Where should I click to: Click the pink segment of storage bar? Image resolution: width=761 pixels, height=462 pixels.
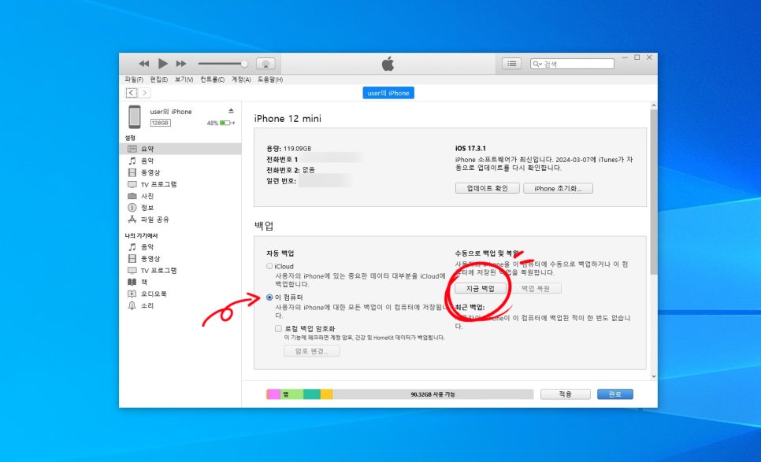point(273,394)
